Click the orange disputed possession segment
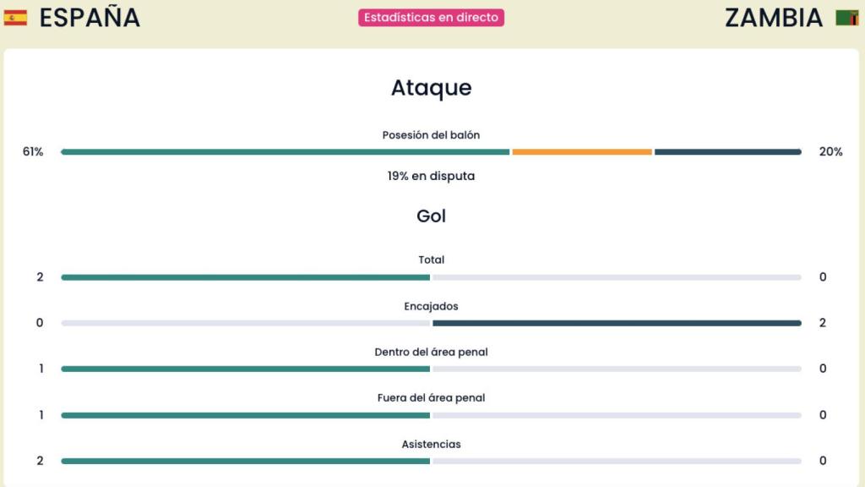 tap(582, 152)
